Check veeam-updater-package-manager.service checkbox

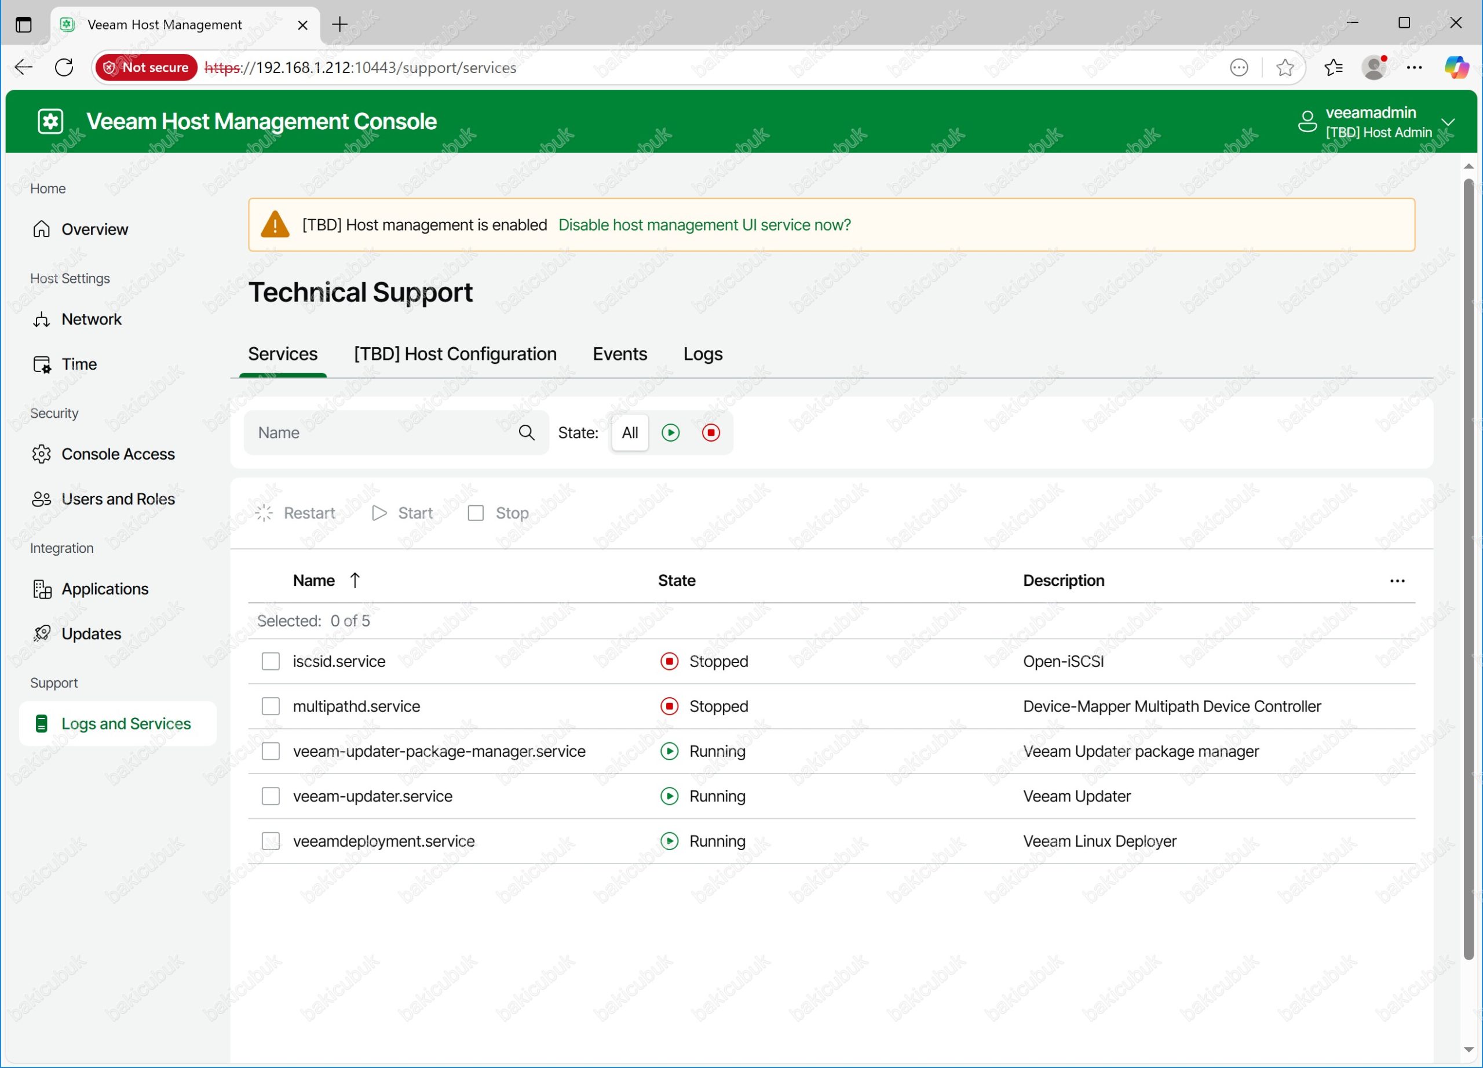click(271, 751)
